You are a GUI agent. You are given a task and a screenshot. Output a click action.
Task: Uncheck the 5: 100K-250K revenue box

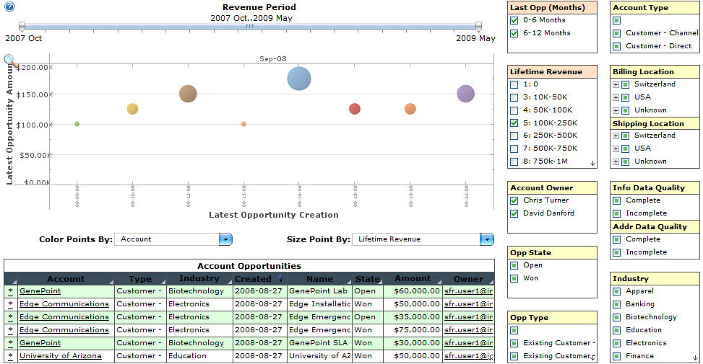[x=514, y=123]
